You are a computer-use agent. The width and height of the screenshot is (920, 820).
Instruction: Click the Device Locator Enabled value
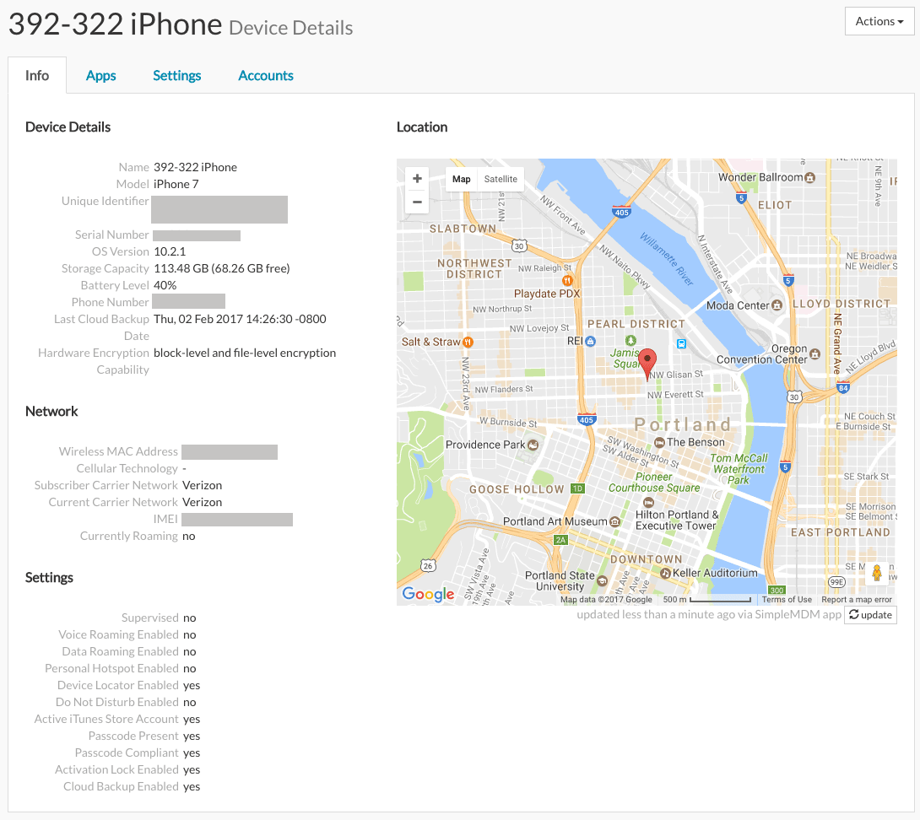click(192, 686)
